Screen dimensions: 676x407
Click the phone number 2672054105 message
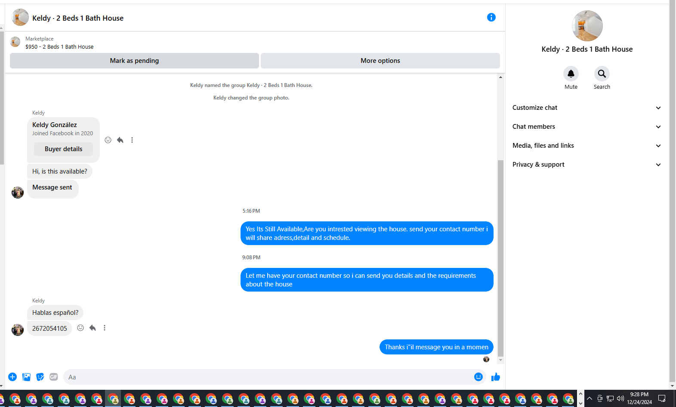pyautogui.click(x=49, y=329)
